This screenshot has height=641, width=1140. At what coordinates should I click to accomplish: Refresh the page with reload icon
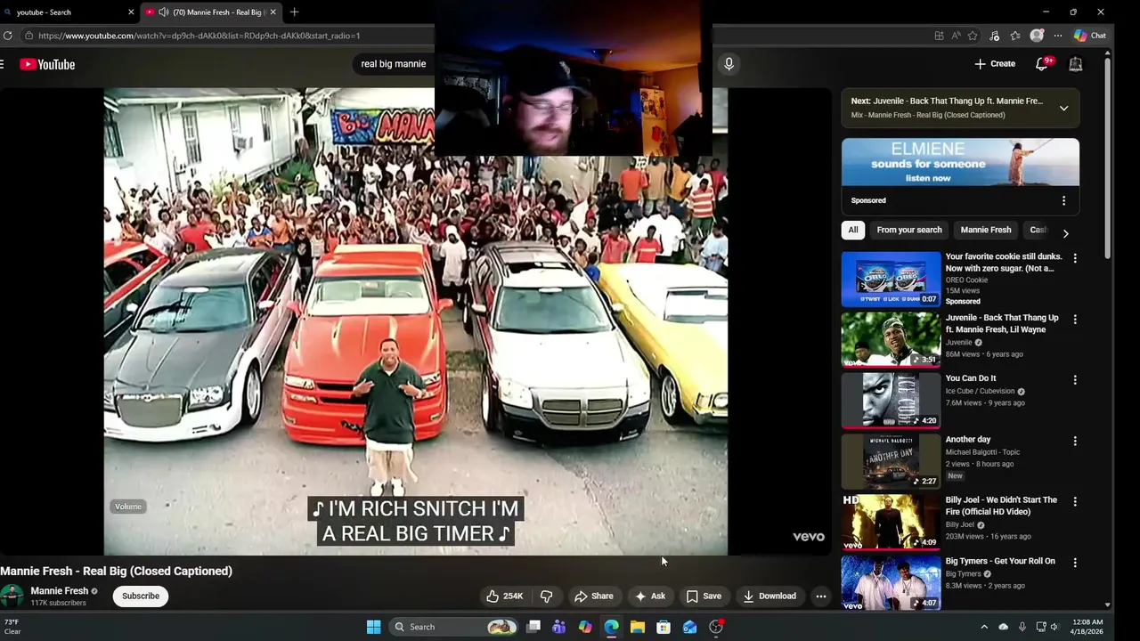(x=7, y=36)
